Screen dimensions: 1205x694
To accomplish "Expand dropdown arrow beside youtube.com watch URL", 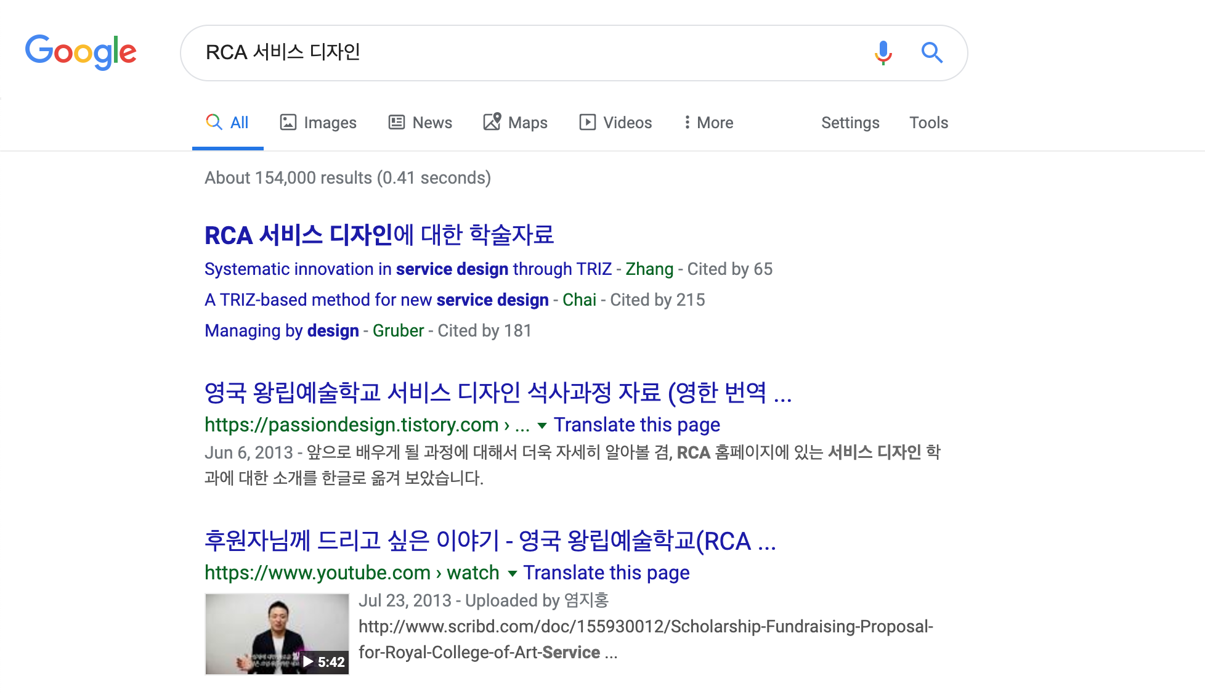I will (512, 573).
